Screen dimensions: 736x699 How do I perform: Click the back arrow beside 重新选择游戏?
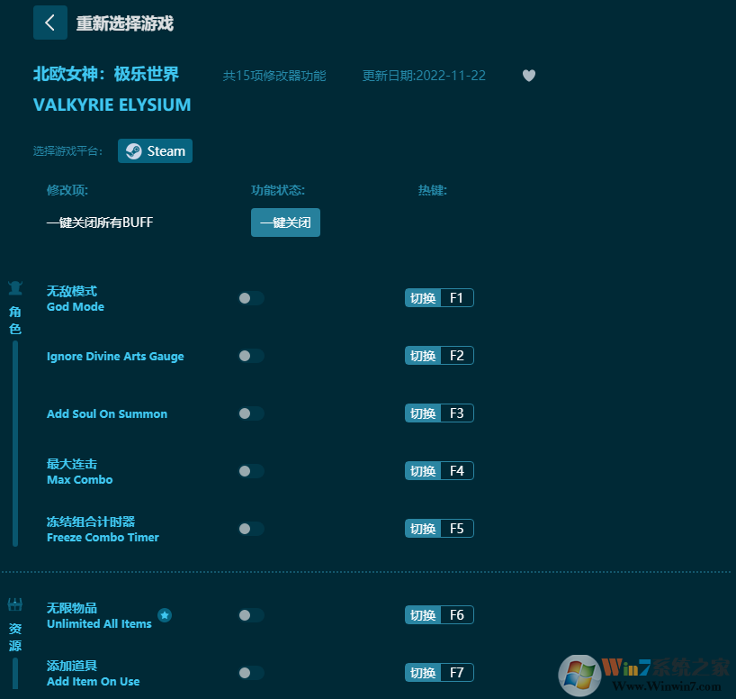(50, 23)
